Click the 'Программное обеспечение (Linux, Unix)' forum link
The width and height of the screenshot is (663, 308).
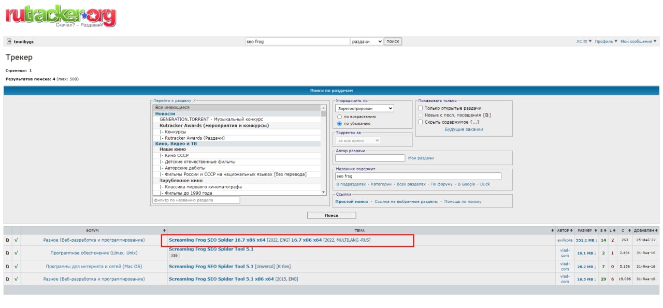pos(94,253)
